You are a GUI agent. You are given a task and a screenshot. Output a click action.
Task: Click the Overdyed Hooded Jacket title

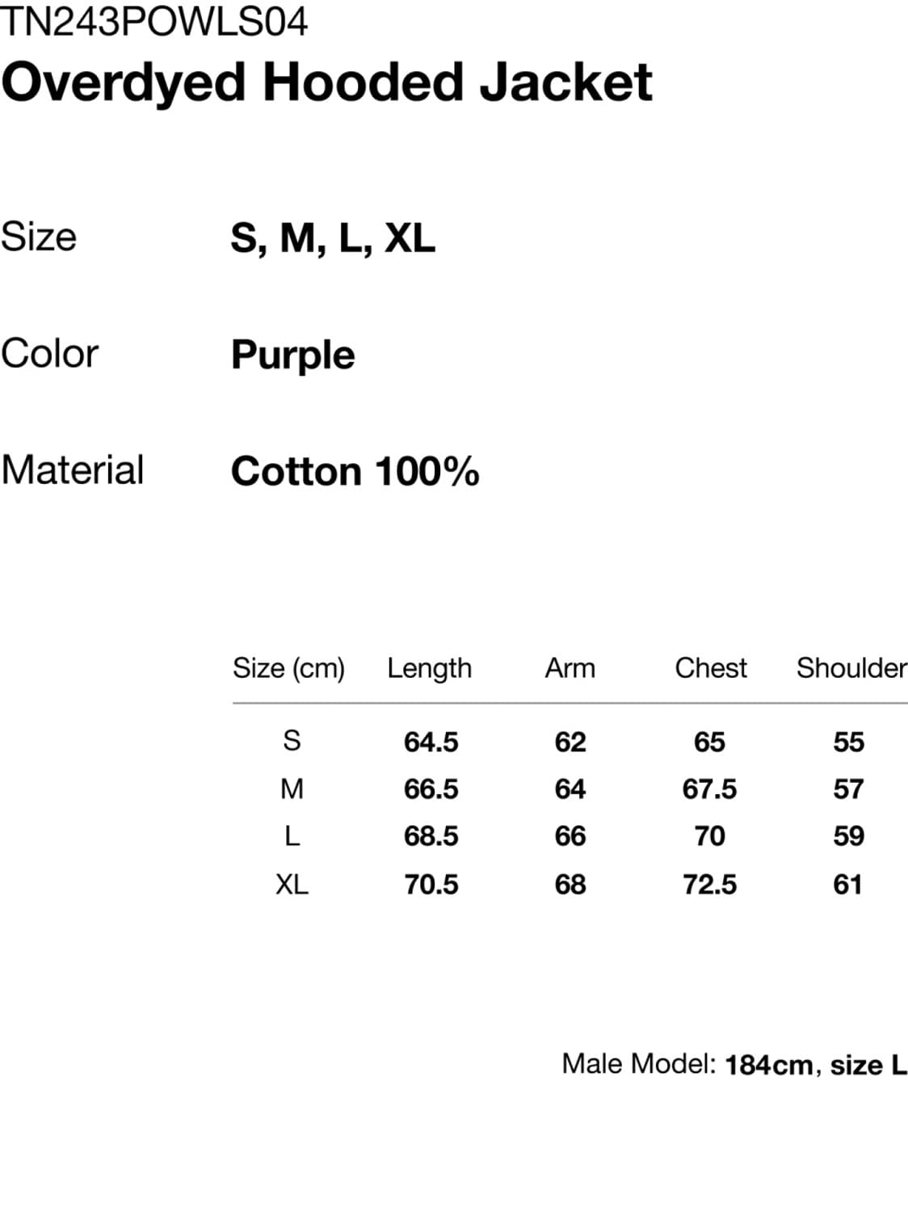point(326,82)
